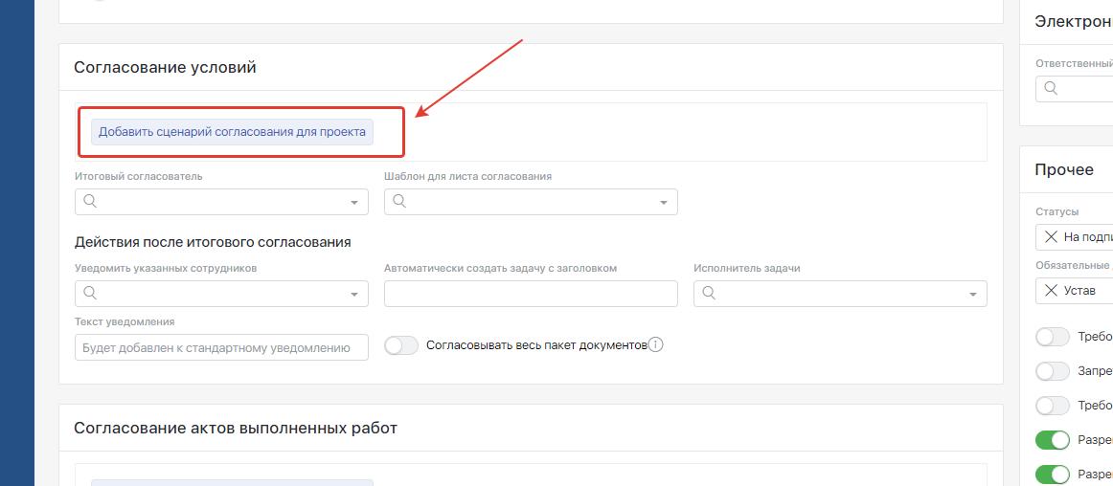Click info icon beside Согласовывать весь пакет документов
This screenshot has width=1113, height=486.
tap(656, 345)
